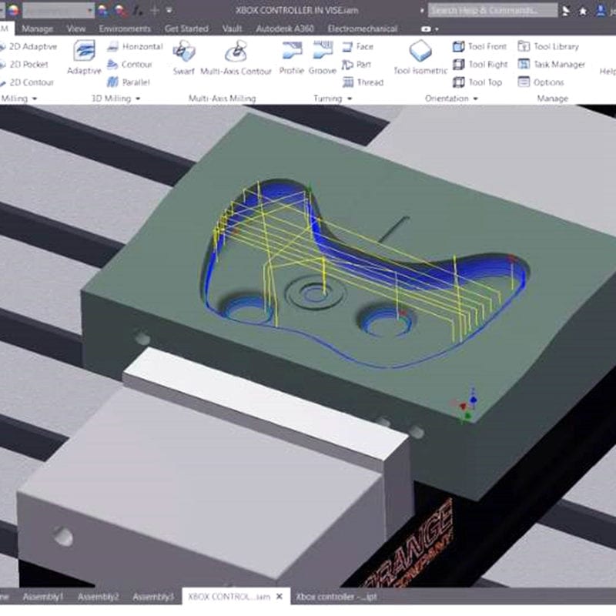Expand the 3D Milling panel dropdown
616x616 pixels.
(x=138, y=99)
